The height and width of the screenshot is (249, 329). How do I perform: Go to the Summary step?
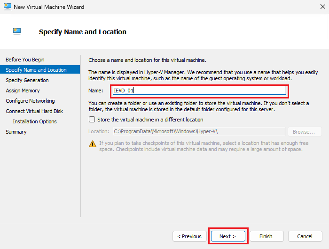click(16, 132)
